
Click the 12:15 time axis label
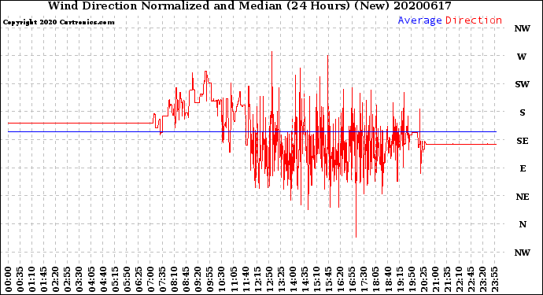click(257, 279)
